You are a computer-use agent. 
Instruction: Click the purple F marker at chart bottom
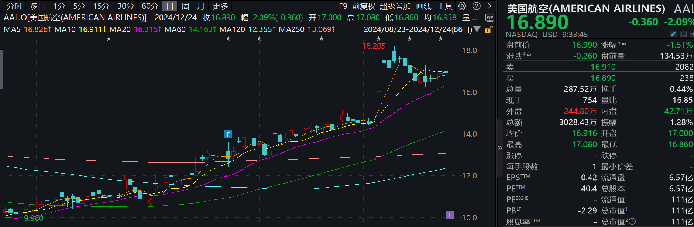(x=450, y=215)
